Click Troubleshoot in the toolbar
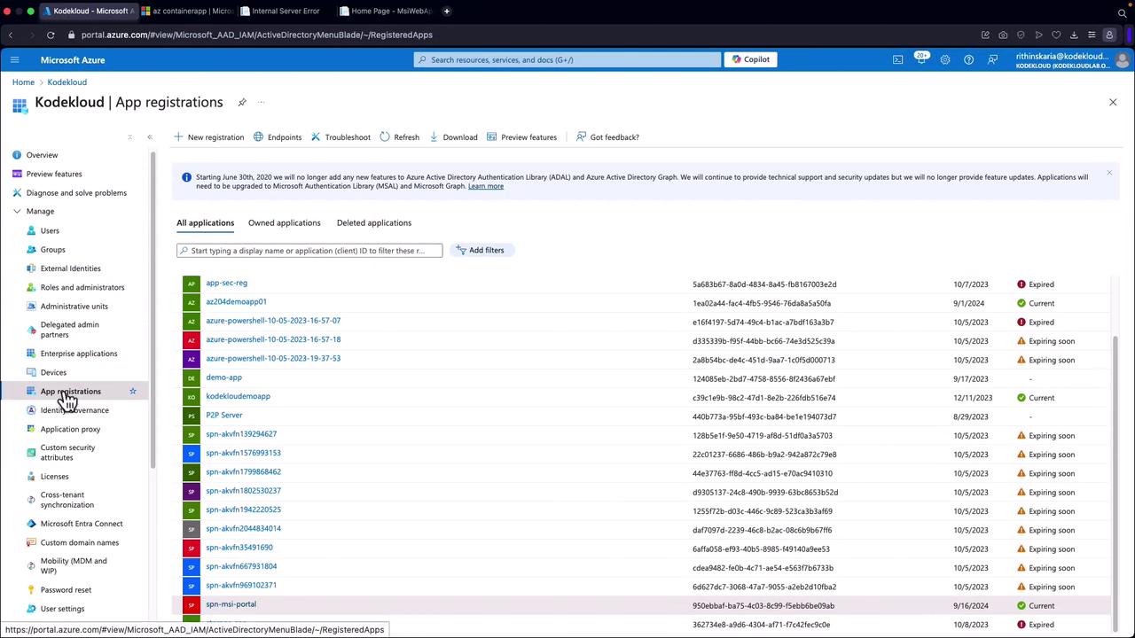This screenshot has width=1135, height=638. click(x=340, y=137)
